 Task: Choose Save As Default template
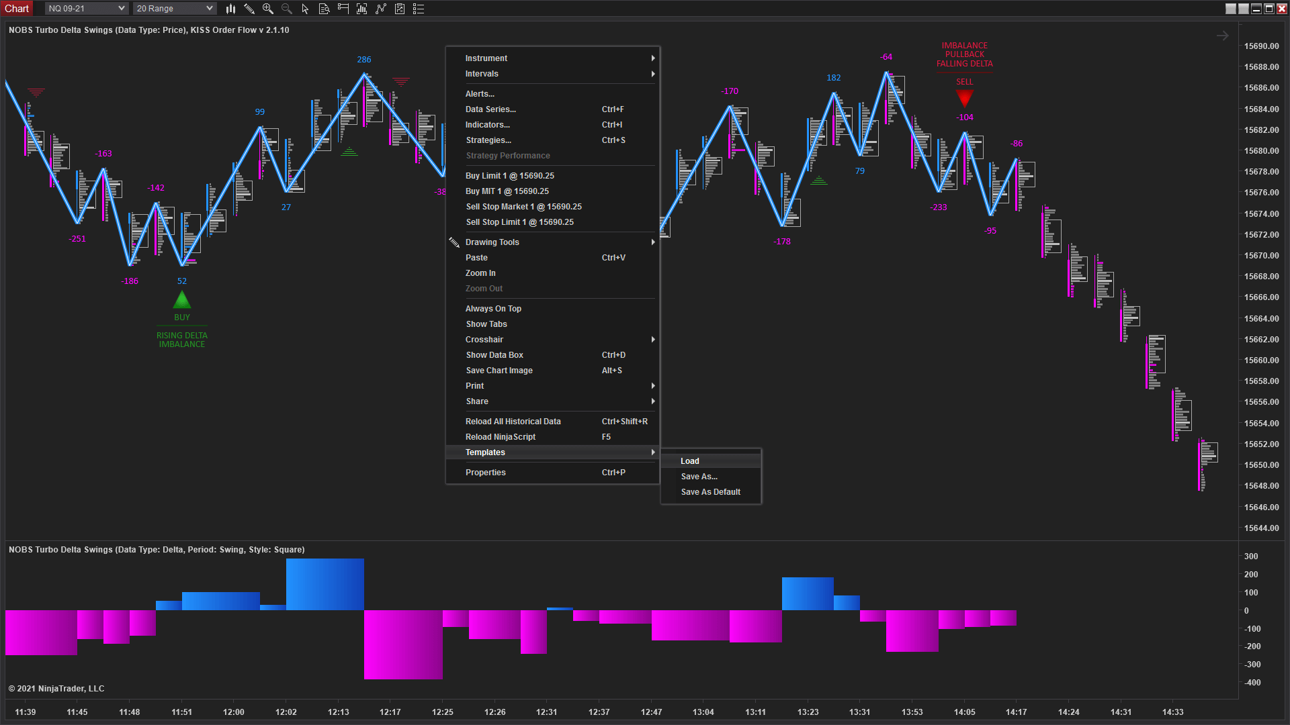click(711, 492)
